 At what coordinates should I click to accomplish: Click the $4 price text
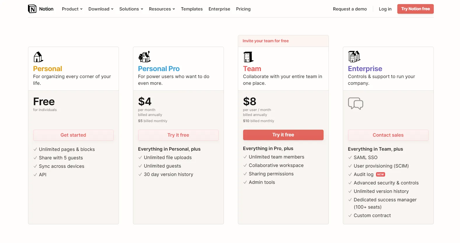point(145,101)
